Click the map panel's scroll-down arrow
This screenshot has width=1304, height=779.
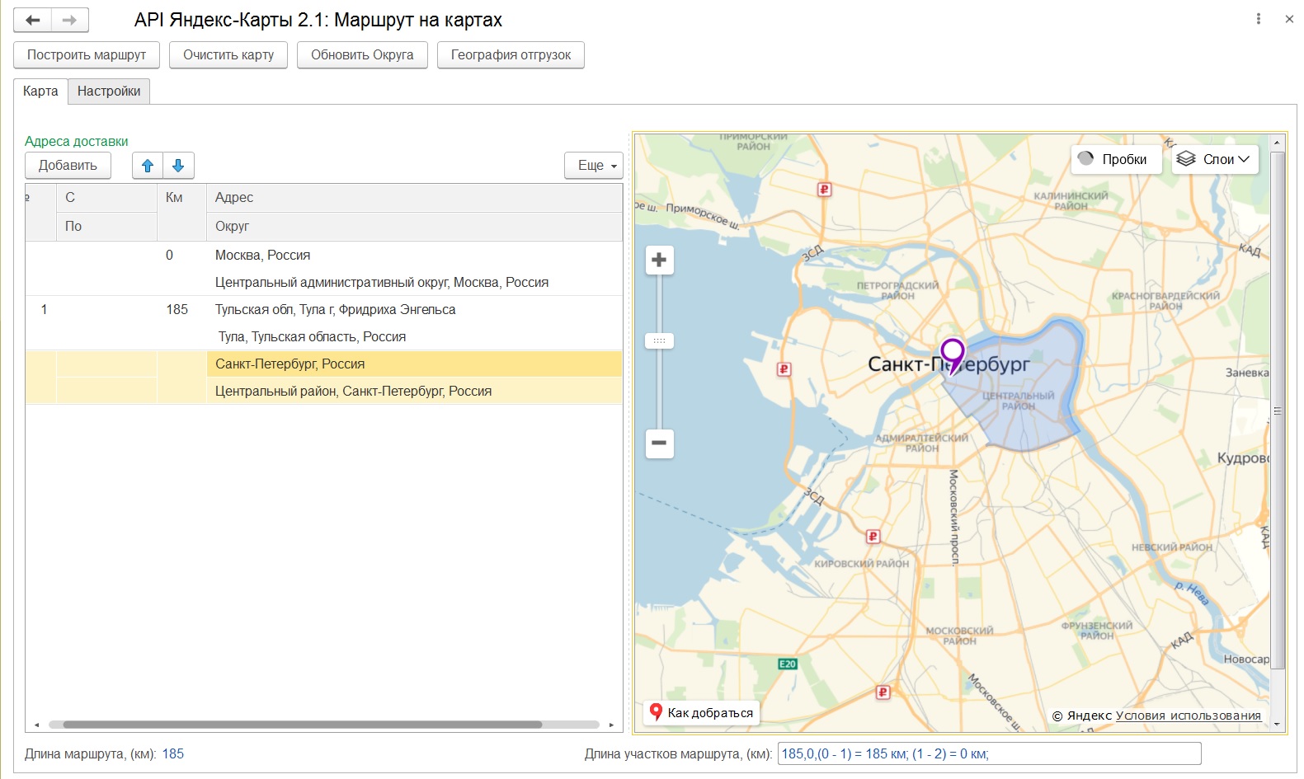coord(1278,725)
